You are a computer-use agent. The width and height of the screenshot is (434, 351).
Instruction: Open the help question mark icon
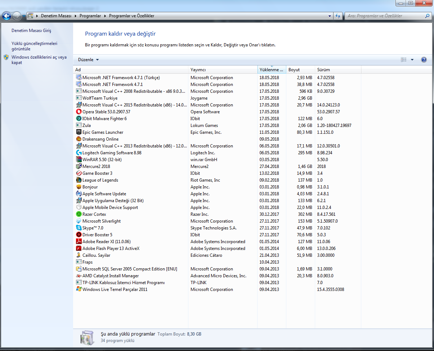pyautogui.click(x=424, y=60)
